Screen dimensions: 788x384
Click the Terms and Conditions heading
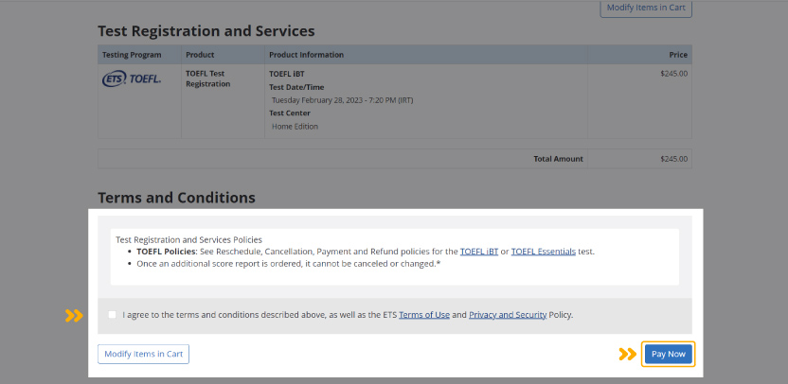click(x=176, y=198)
